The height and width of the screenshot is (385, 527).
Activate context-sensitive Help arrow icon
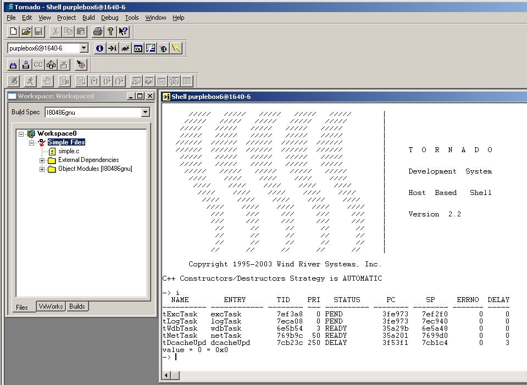pos(123,31)
